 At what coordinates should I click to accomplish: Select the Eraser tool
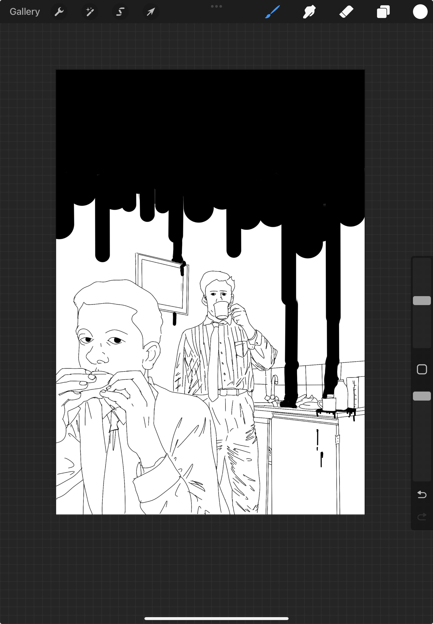coord(346,12)
